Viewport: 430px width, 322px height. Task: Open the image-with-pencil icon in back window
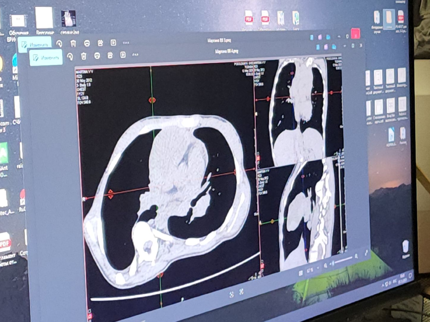(x=100, y=43)
